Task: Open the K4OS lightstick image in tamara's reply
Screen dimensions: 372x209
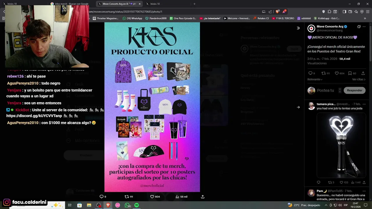Action: pos(341,145)
